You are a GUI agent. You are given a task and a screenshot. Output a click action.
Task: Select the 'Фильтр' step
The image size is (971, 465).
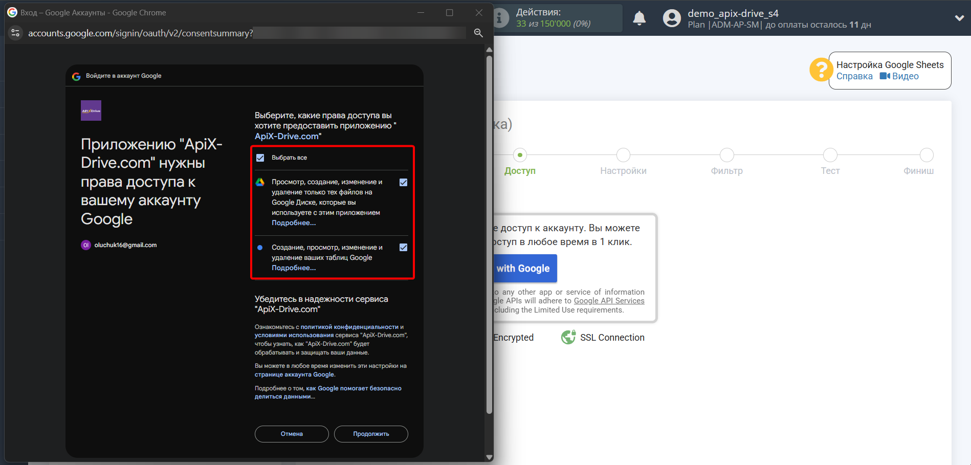click(x=726, y=156)
